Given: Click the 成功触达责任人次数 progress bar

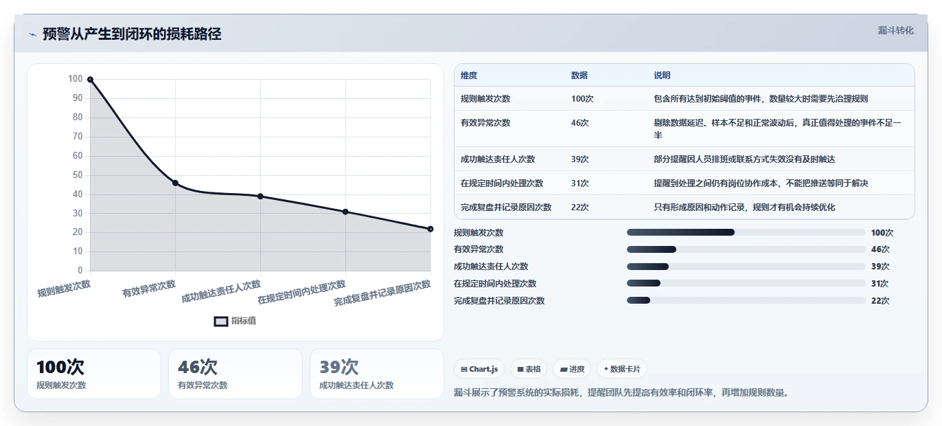Looking at the screenshot, I should [746, 267].
